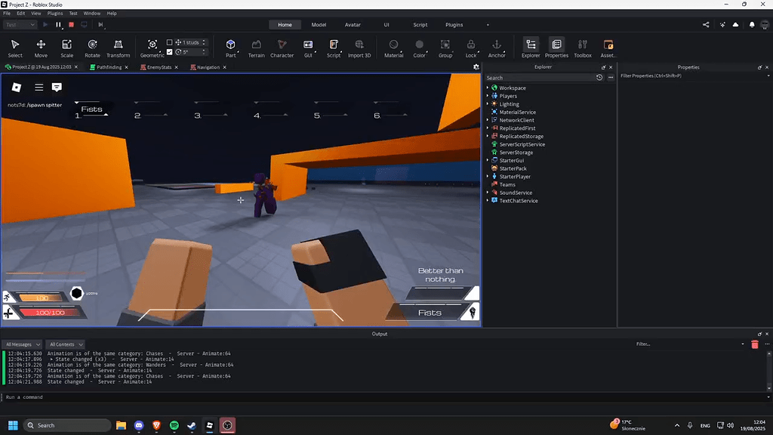773x435 pixels.
Task: Click the Filter Properties field
Action: point(693,76)
